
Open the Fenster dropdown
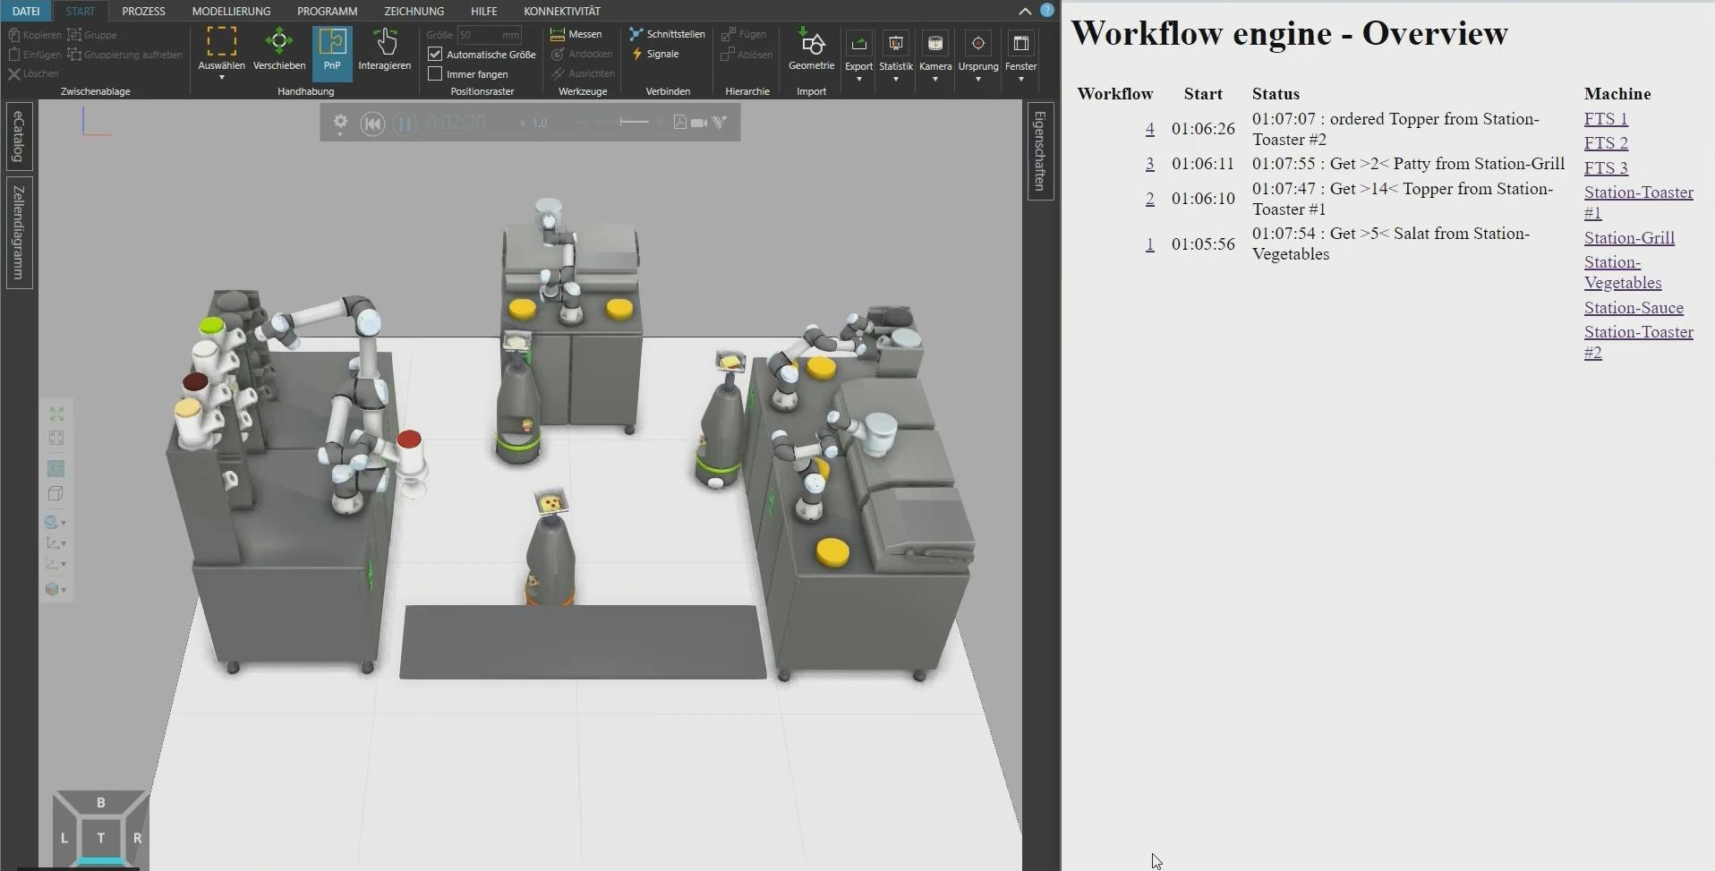(x=1020, y=79)
